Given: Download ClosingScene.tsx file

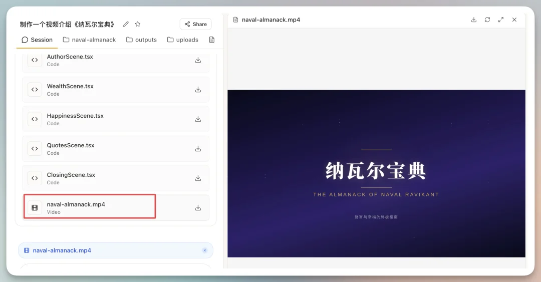Looking at the screenshot, I should [x=198, y=178].
